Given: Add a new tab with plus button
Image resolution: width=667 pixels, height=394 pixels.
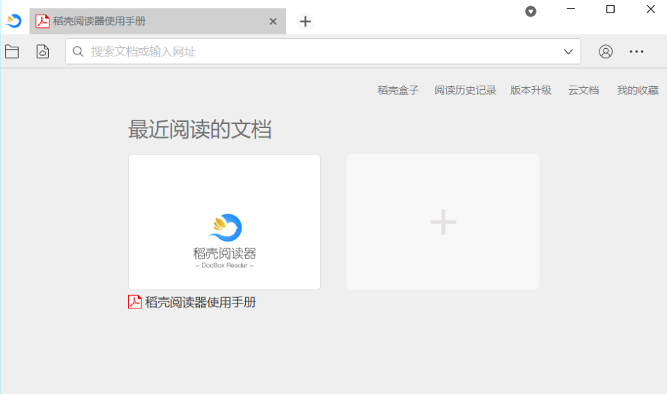Looking at the screenshot, I should click(x=305, y=22).
